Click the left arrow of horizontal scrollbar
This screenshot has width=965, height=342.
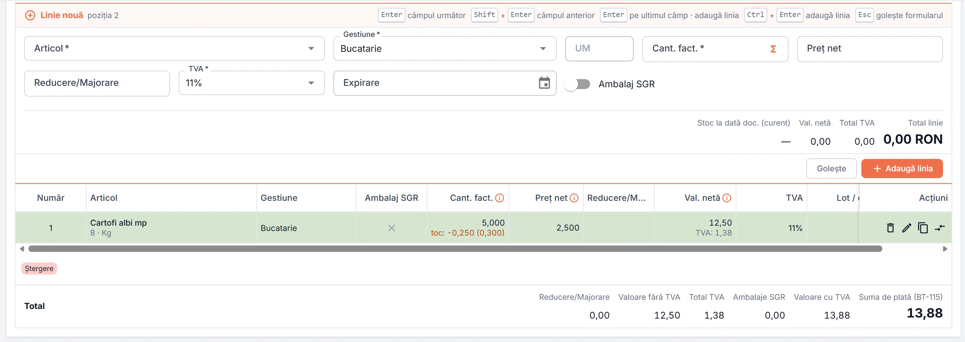click(x=22, y=249)
